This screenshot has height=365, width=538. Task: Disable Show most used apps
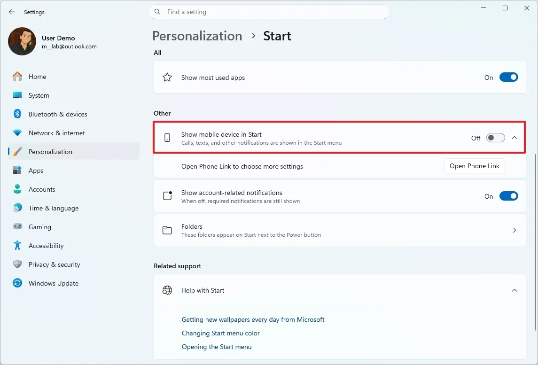click(509, 77)
